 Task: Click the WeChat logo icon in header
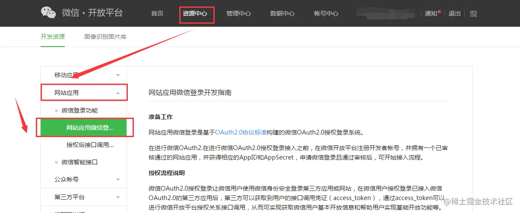click(48, 13)
